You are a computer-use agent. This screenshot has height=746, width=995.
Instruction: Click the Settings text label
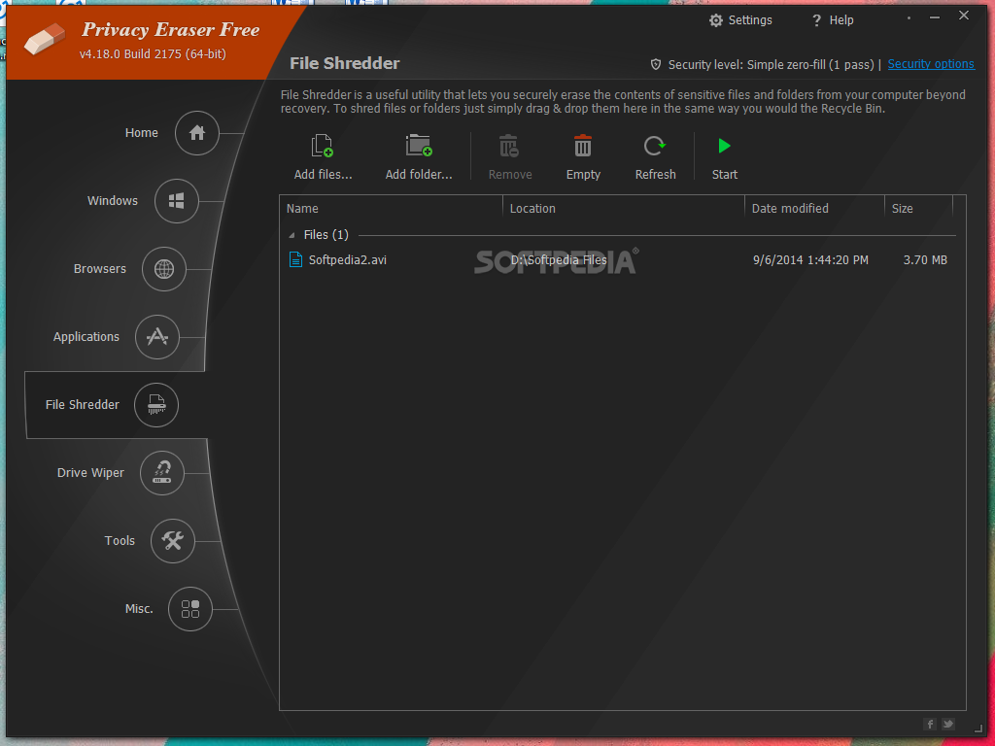pos(750,20)
